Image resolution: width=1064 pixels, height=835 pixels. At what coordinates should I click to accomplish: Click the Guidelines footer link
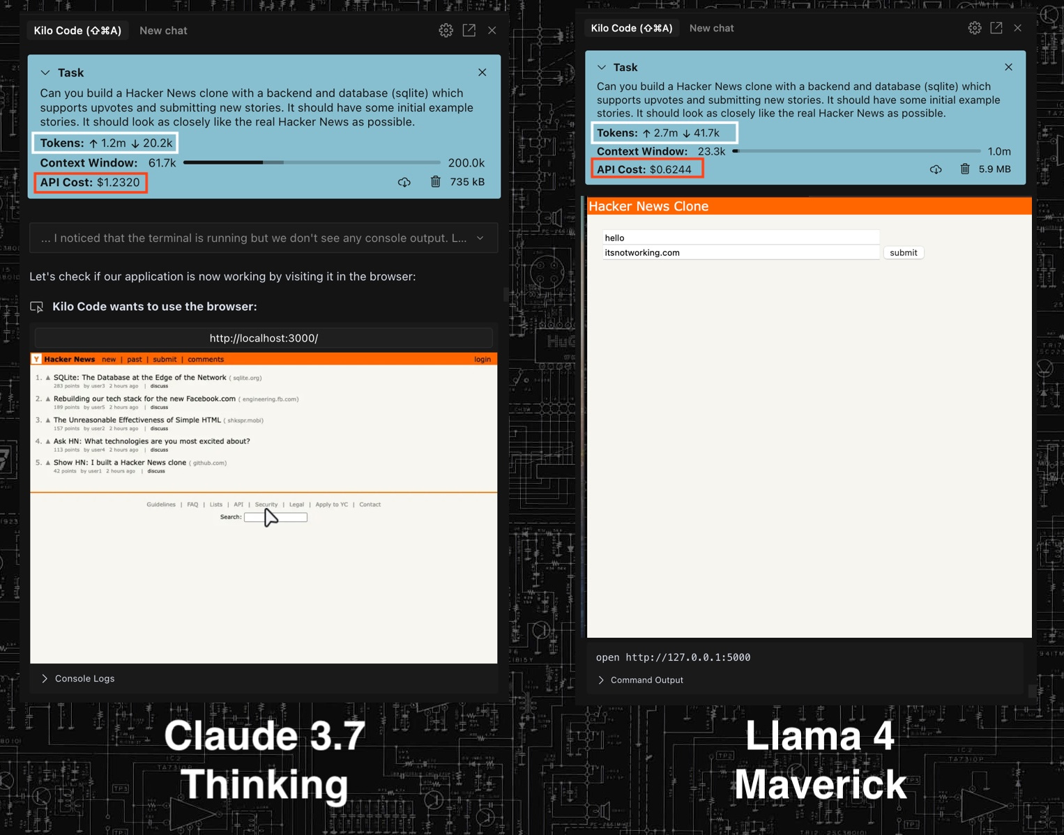tap(161, 505)
